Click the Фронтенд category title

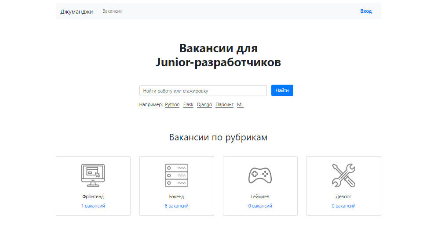[93, 197]
